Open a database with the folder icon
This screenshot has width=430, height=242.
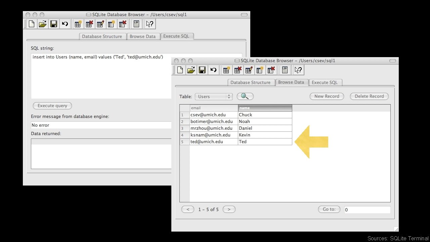[191, 70]
